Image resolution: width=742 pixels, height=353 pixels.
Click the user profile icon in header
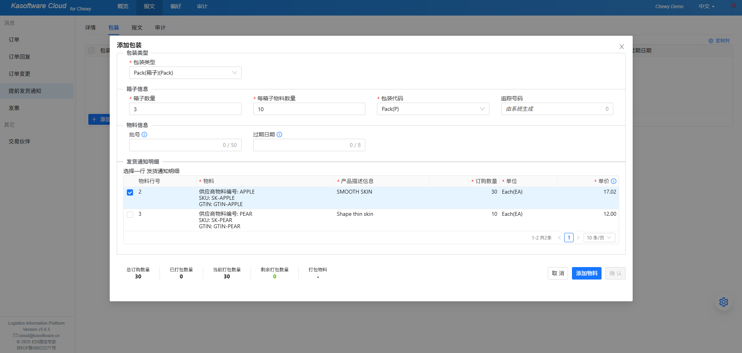[733, 6]
